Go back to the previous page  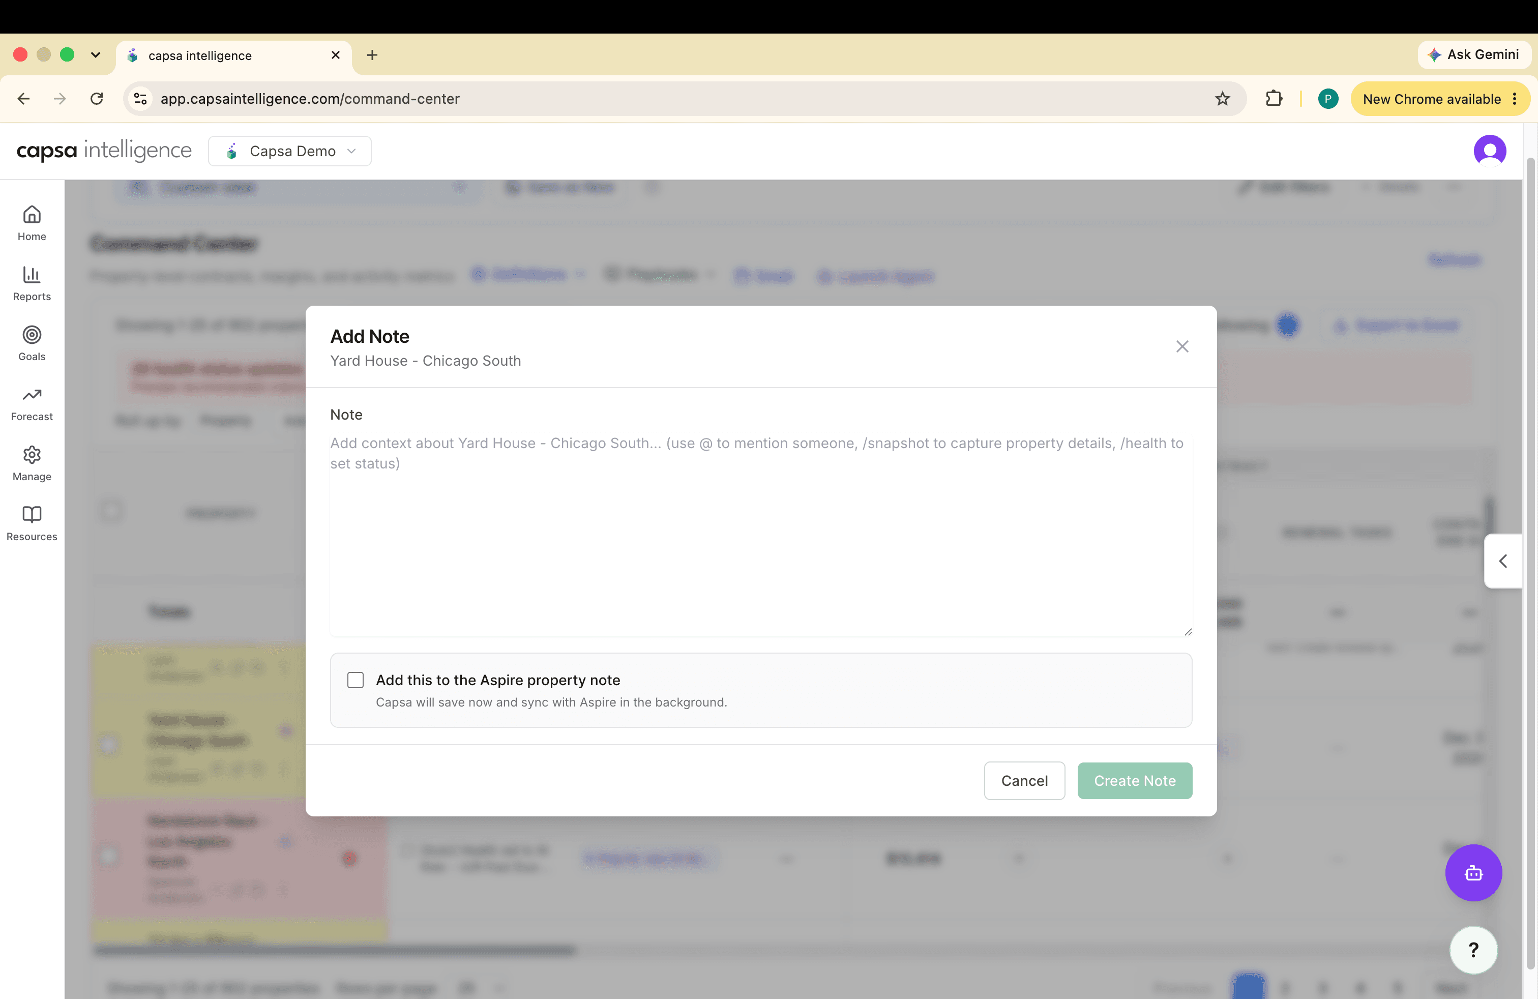pyautogui.click(x=24, y=99)
